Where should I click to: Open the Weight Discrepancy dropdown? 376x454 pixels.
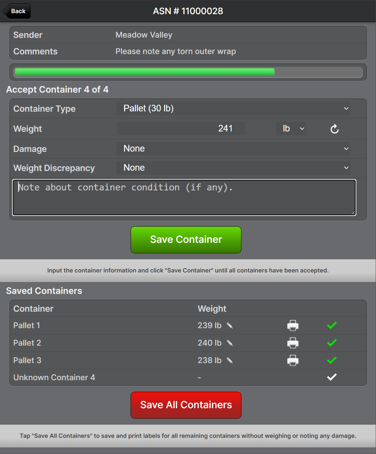click(233, 168)
